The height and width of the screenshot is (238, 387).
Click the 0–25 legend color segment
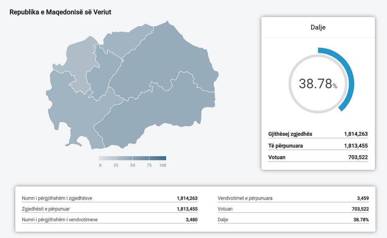(x=107, y=158)
